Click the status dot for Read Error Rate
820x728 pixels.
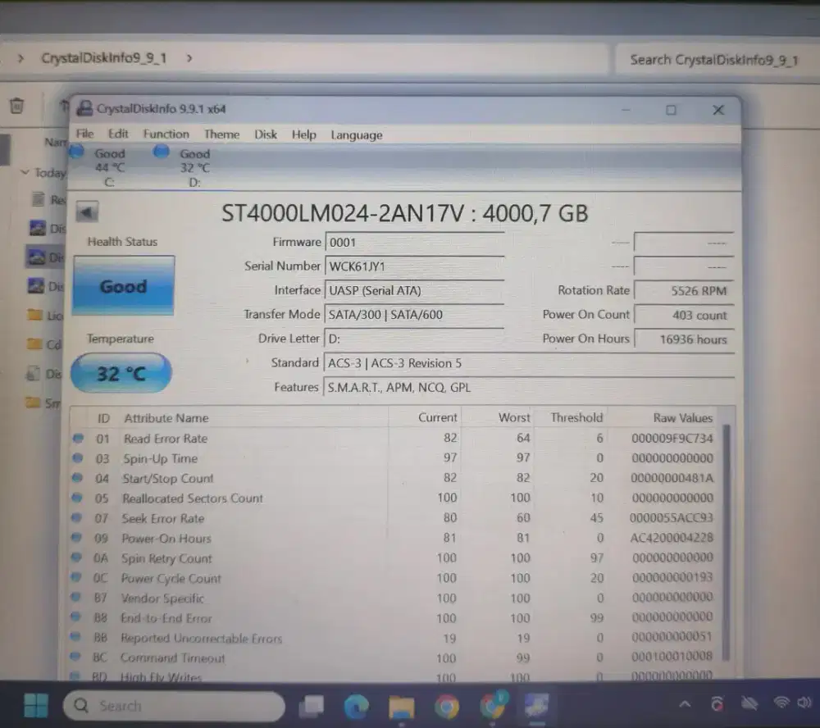[79, 439]
